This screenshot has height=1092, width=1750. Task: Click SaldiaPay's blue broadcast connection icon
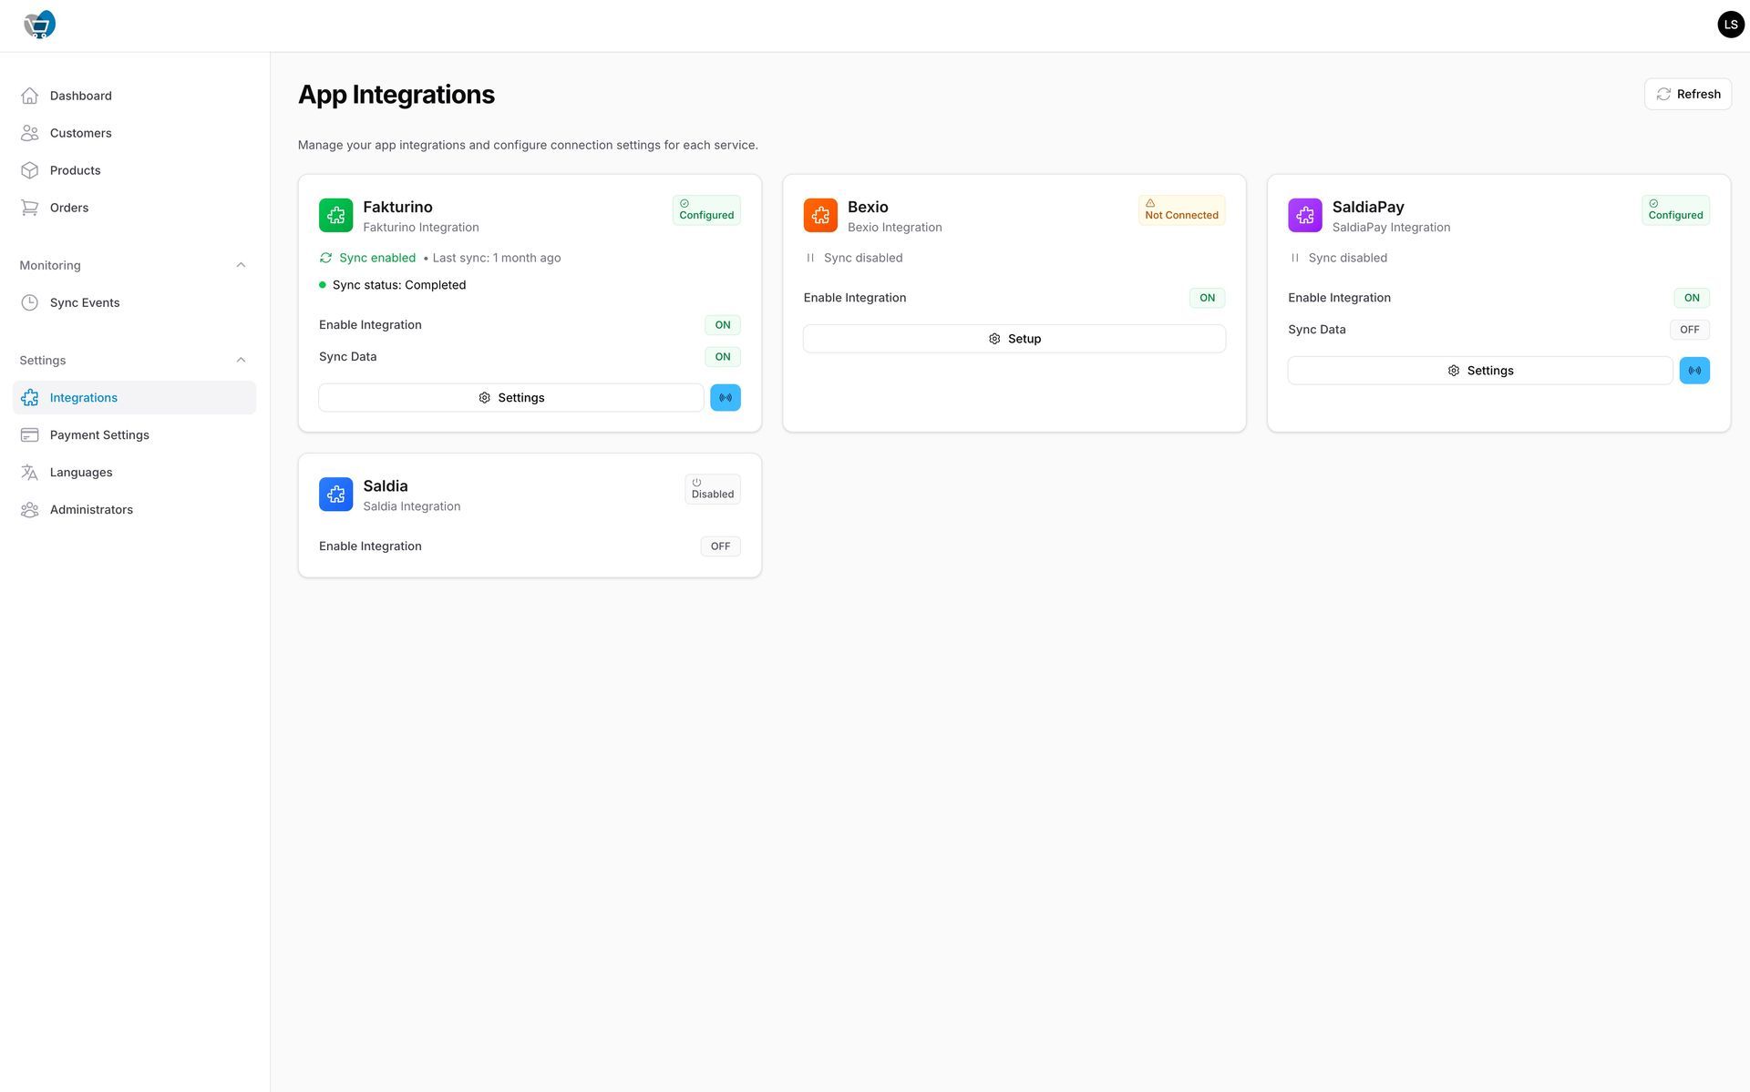[1693, 371]
